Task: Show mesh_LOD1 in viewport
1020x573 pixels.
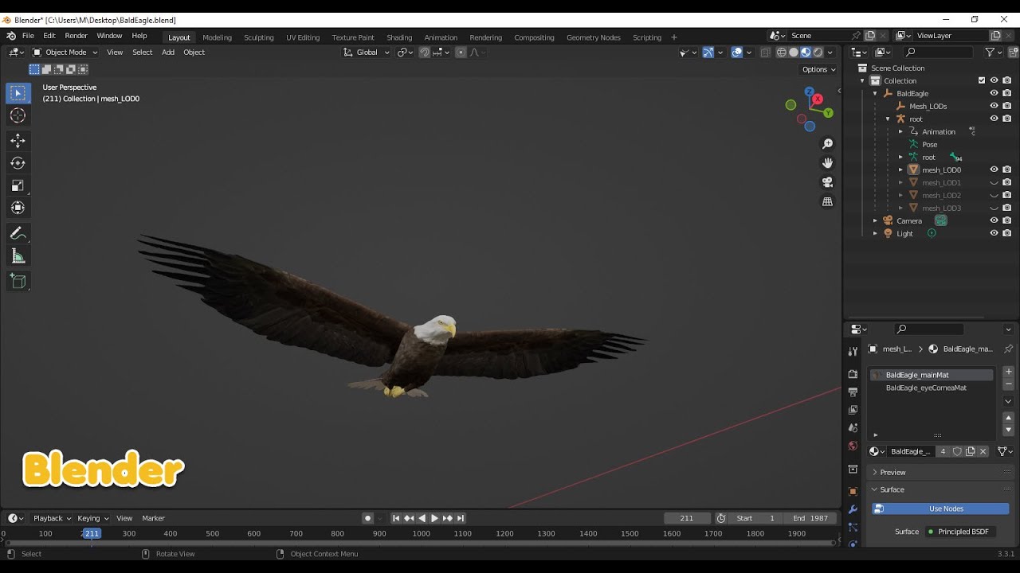Action: [x=994, y=182]
